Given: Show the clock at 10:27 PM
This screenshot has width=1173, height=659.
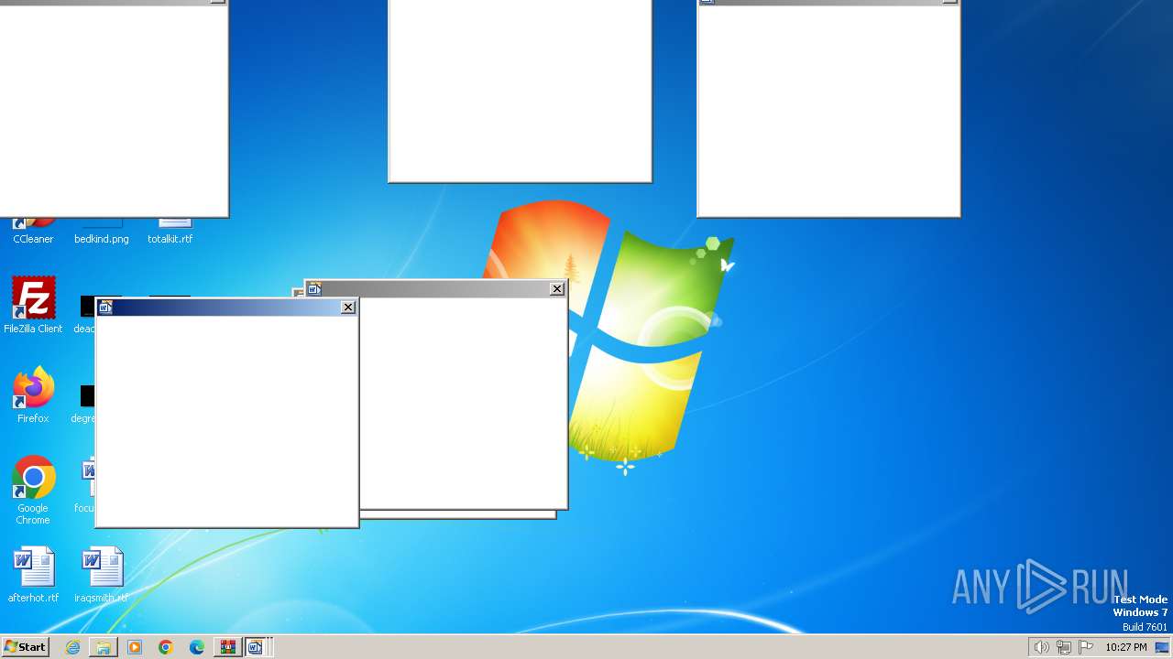Looking at the screenshot, I should [x=1125, y=647].
